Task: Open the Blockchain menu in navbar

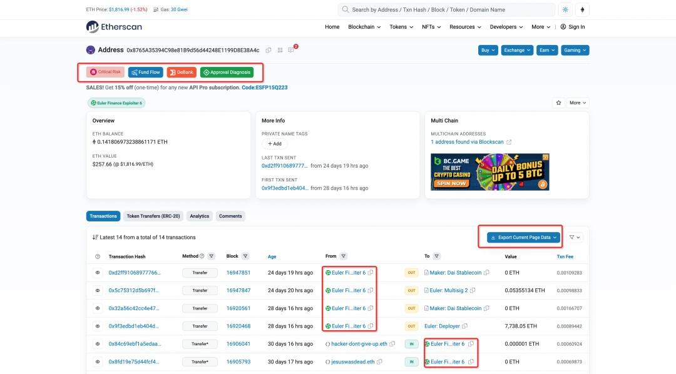Action: pyautogui.click(x=364, y=27)
